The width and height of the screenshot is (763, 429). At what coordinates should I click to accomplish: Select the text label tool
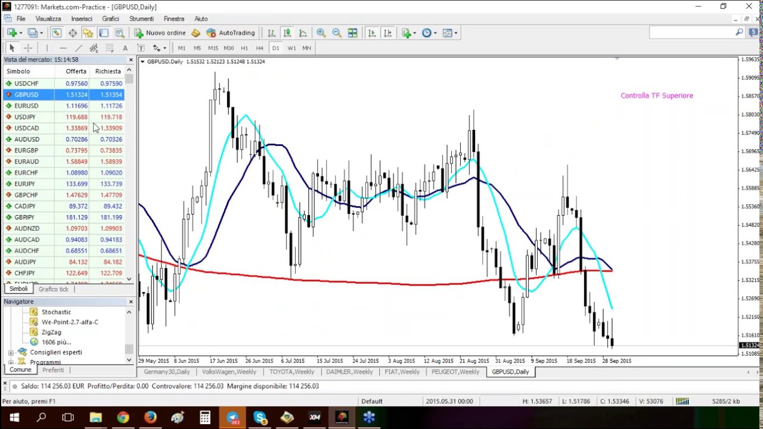coord(141,48)
